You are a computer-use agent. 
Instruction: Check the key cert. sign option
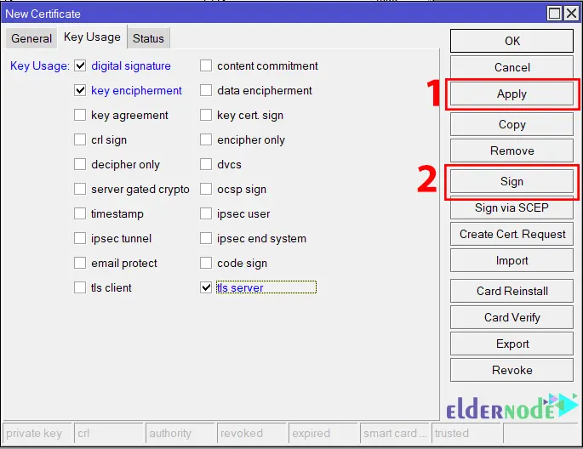click(206, 115)
